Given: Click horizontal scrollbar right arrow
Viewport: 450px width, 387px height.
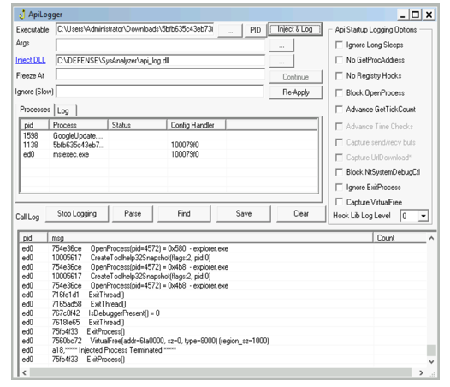Looking at the screenshot, I should click(x=421, y=372).
